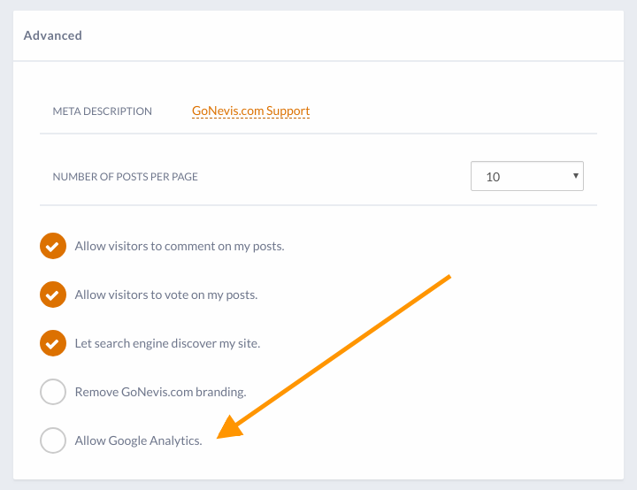The image size is (637, 490).
Task: Select the Advanced panel heading
Action: tap(52, 36)
